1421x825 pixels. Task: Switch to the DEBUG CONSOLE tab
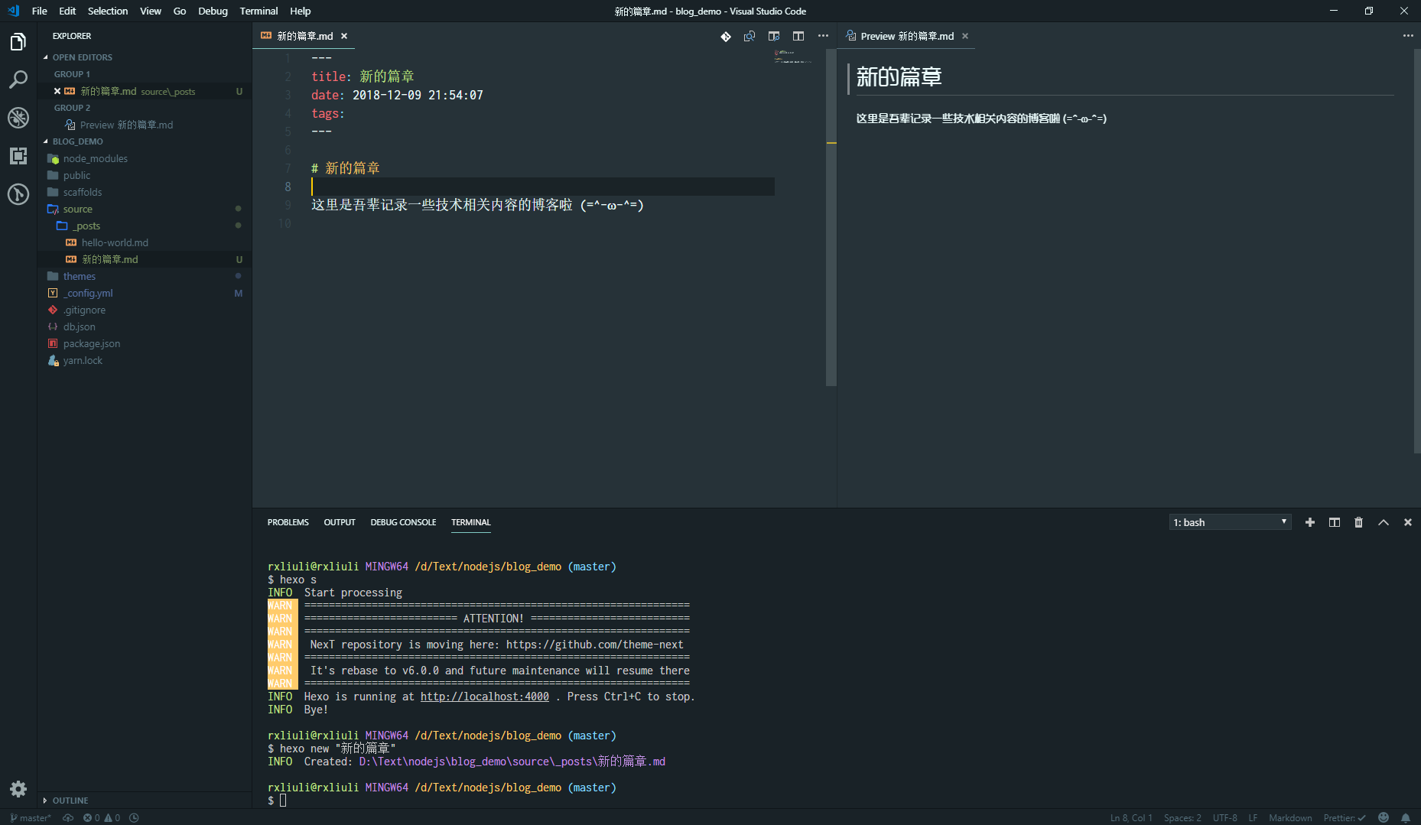[403, 522]
